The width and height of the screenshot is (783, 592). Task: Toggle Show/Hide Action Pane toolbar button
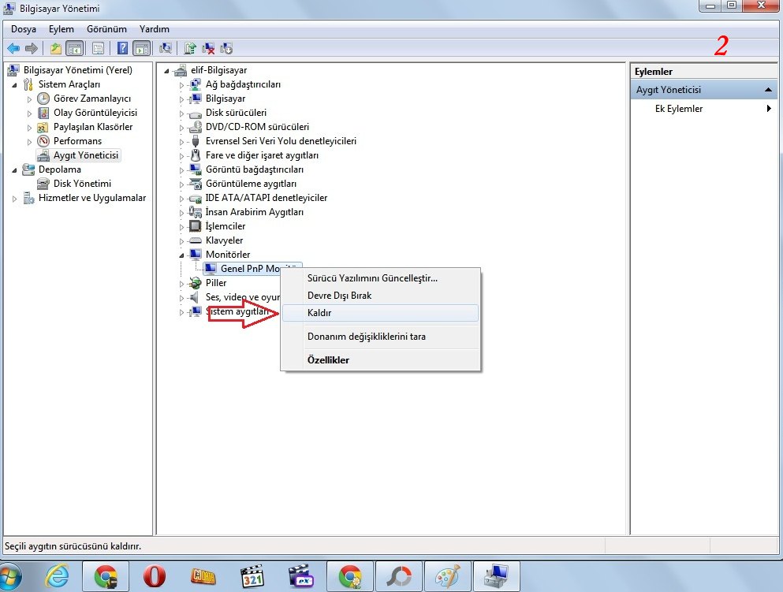142,48
